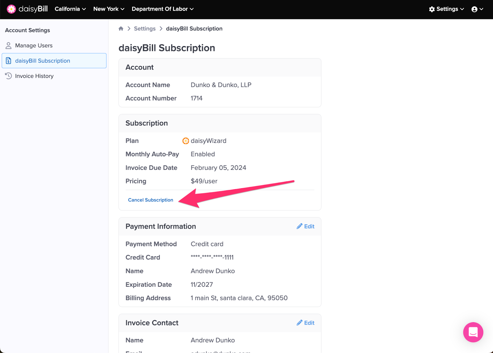Image resolution: width=493 pixels, height=353 pixels.
Task: Click the Manage Users person icon
Action: tap(9, 46)
